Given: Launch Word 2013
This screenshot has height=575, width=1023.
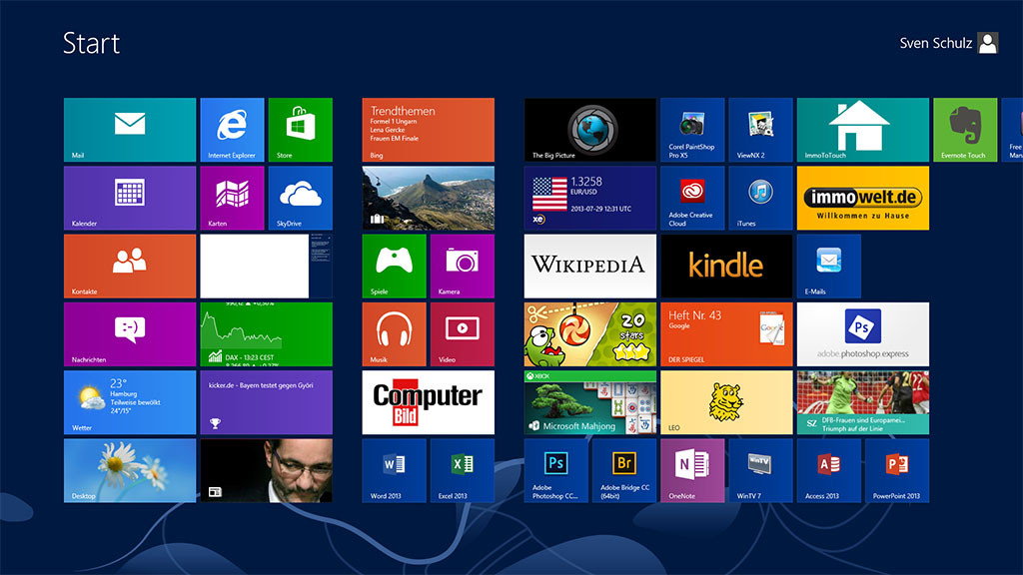Looking at the screenshot, I should [394, 471].
